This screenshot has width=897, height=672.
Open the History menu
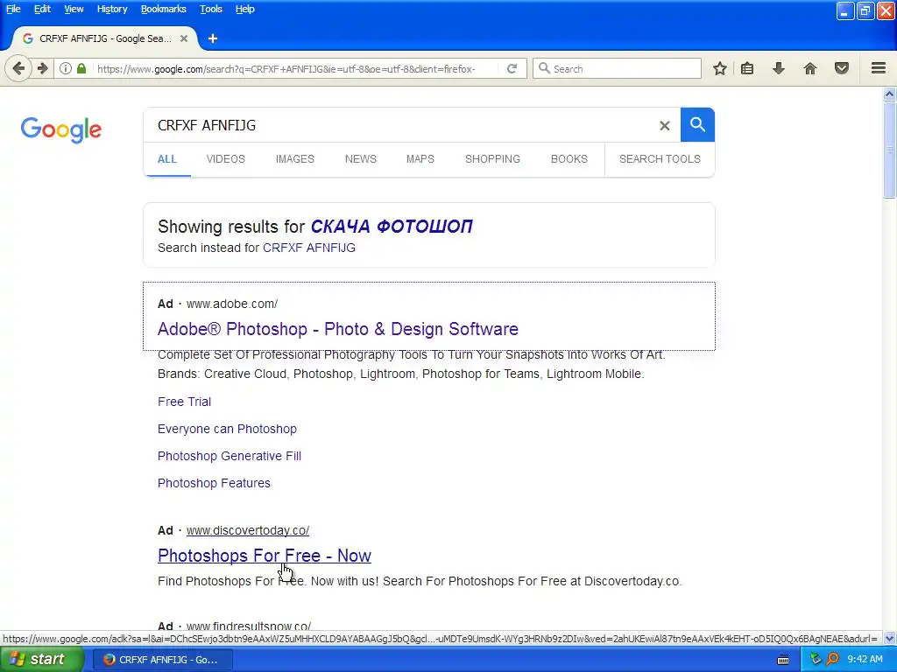click(112, 9)
